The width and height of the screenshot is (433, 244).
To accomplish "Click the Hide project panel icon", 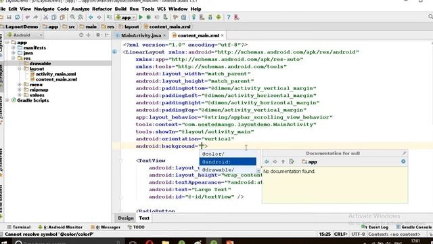I will pyautogui.click(x=107, y=35).
